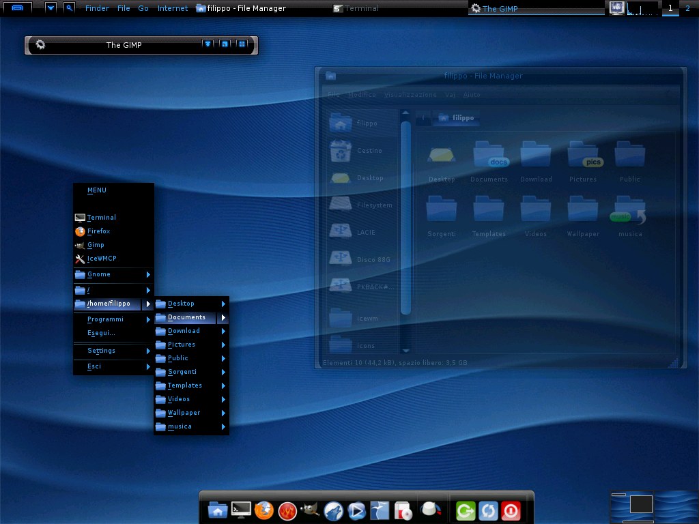Open the Go menu on the top bar
This screenshot has height=524, width=699.
(x=143, y=8)
